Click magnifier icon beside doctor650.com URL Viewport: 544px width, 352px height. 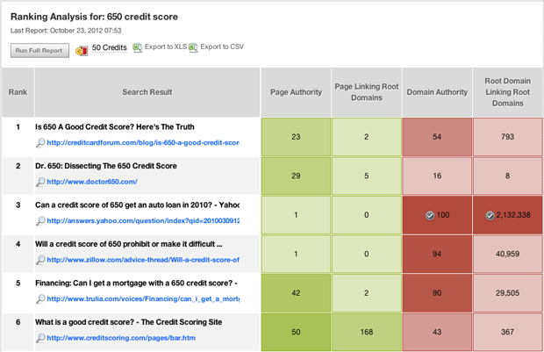[40, 182]
